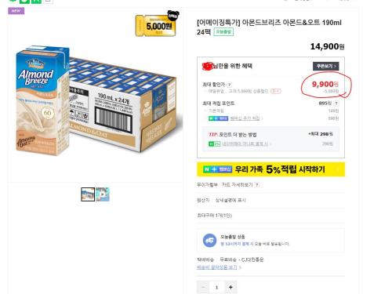Open the 우리 가족 5% 적립 시작하기 banner
Image resolution: width=392 pixels, height=294 pixels.
click(x=270, y=169)
